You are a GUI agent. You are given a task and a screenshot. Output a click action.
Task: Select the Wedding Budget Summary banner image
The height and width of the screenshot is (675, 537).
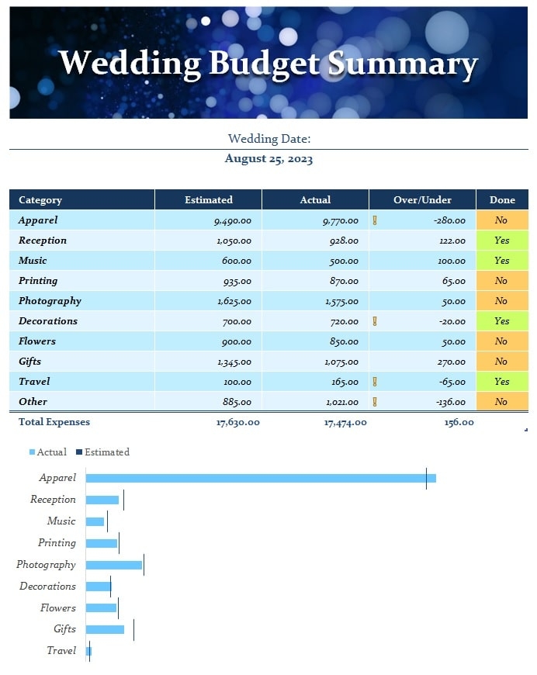pos(268,63)
